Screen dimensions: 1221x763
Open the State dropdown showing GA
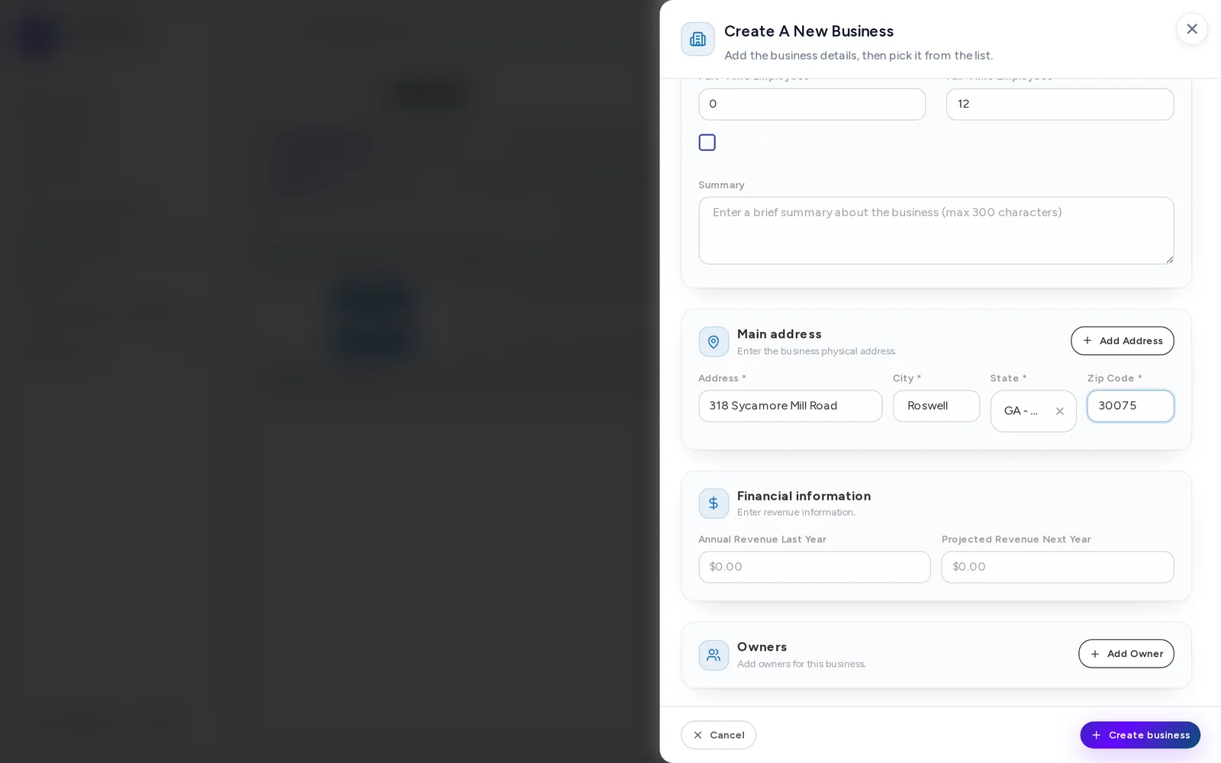pos(1033,411)
